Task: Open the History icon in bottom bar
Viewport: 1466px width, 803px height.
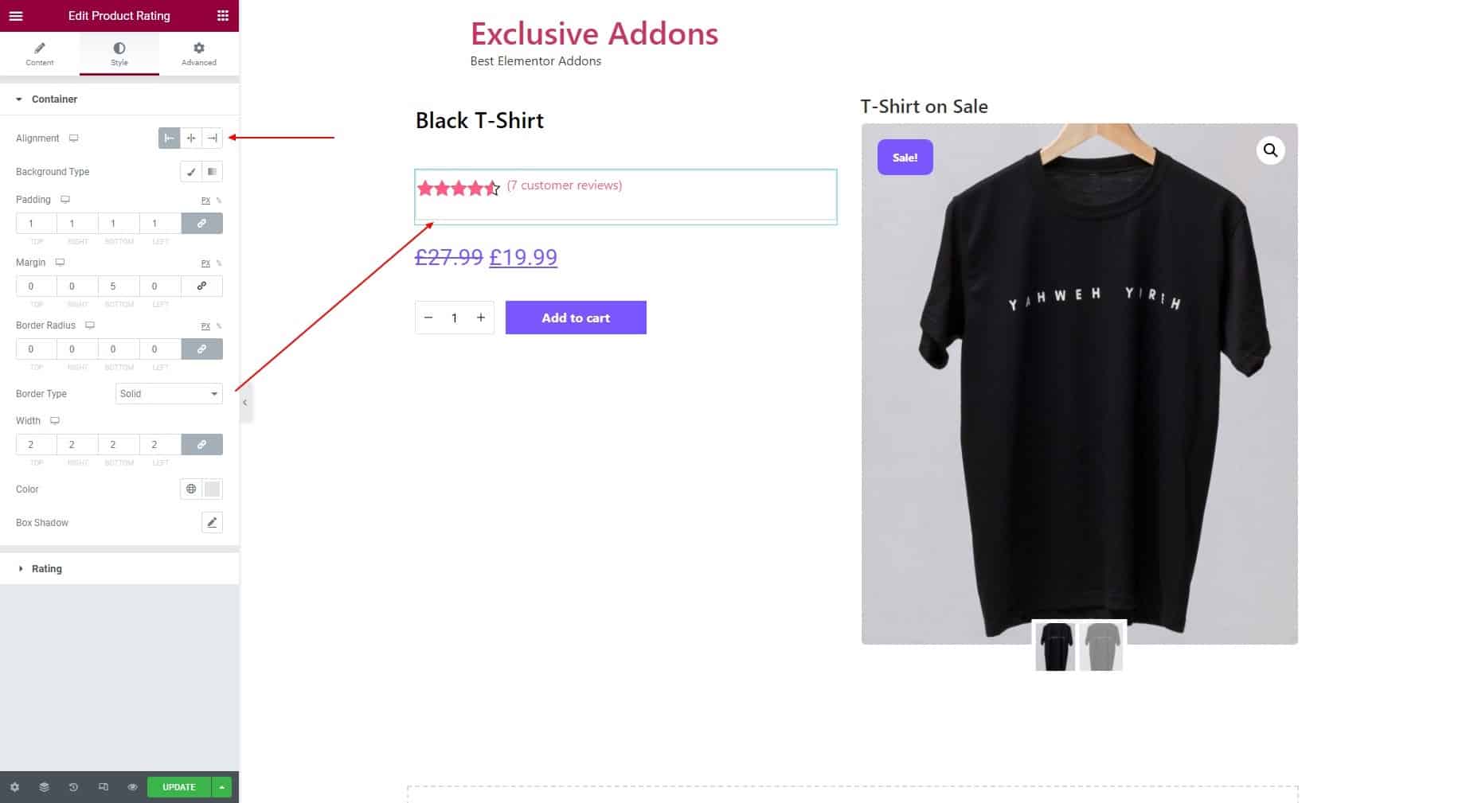Action: [73, 787]
